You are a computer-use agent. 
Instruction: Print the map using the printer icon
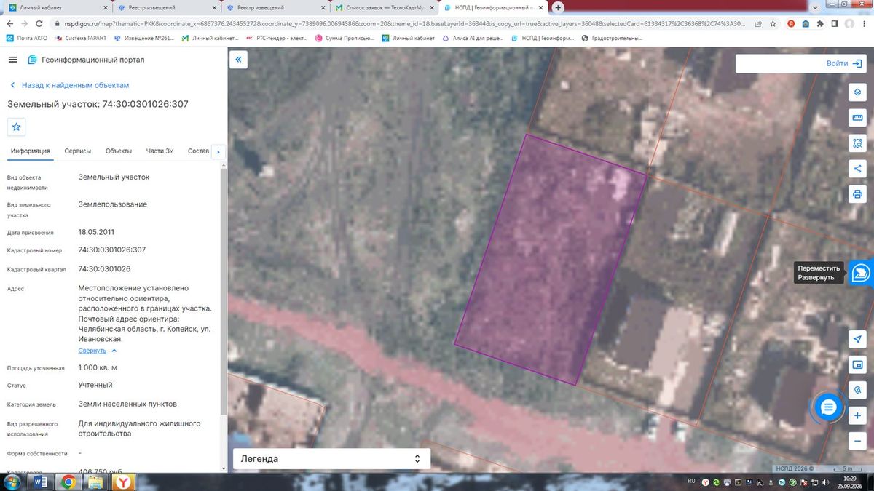(857, 194)
